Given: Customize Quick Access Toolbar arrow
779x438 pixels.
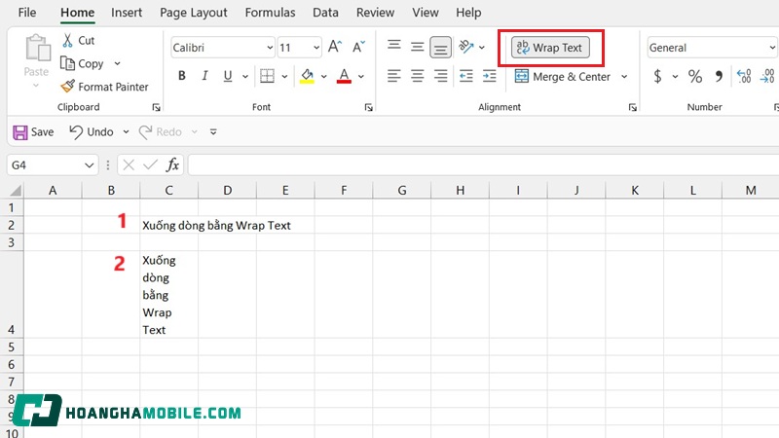Looking at the screenshot, I should (213, 132).
